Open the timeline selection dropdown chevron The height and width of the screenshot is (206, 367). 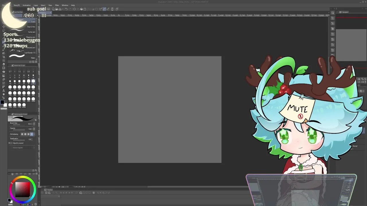tap(59, 196)
